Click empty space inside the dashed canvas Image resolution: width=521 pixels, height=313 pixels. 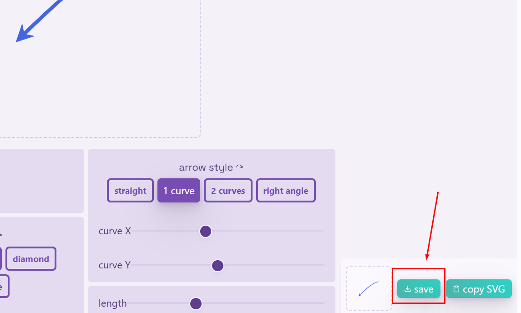coord(114,82)
